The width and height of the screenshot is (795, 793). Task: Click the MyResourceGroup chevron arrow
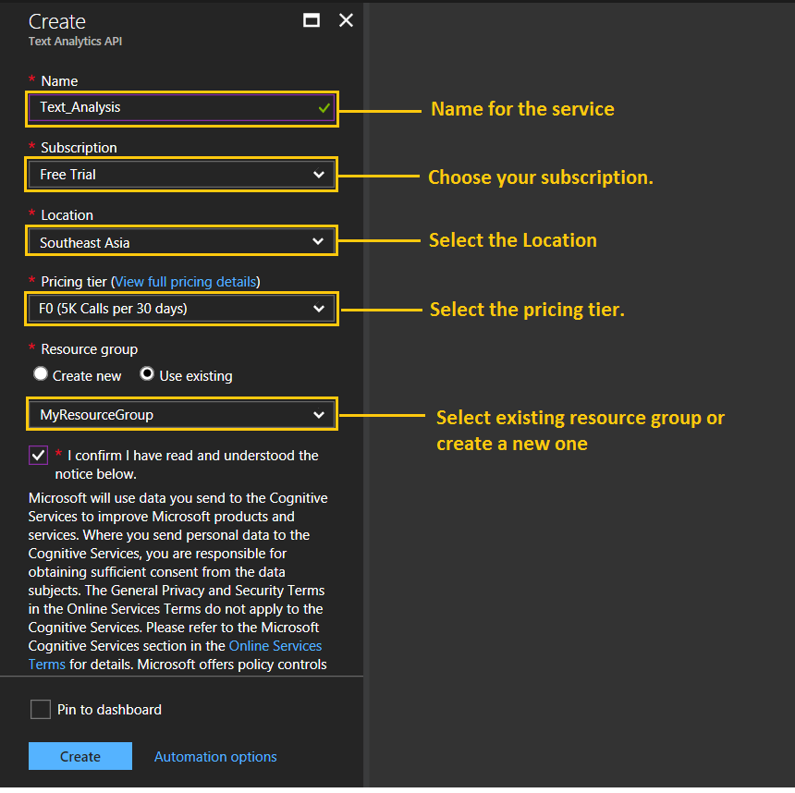(318, 415)
